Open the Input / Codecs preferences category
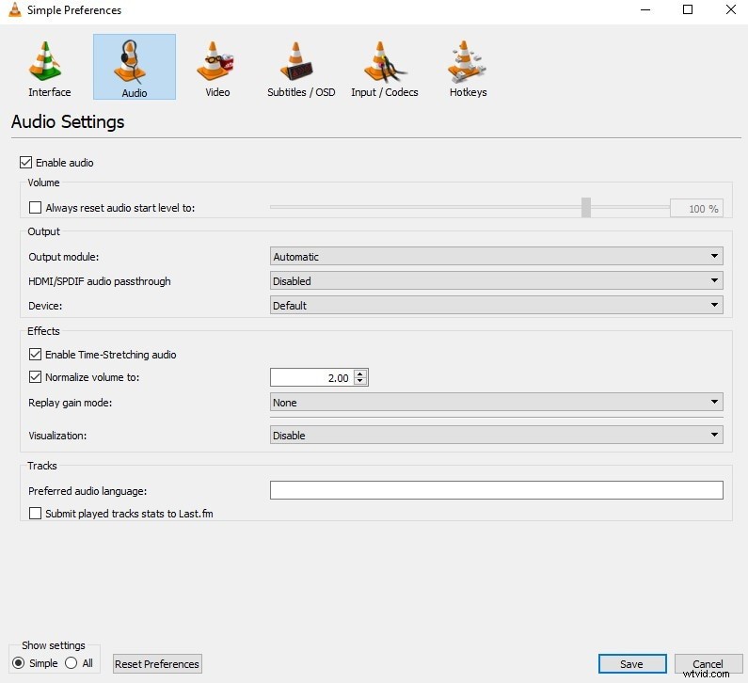Image resolution: width=748 pixels, height=683 pixels. 385,68
